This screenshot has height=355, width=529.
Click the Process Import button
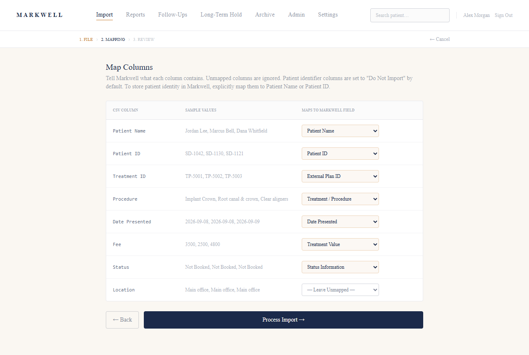(284, 320)
